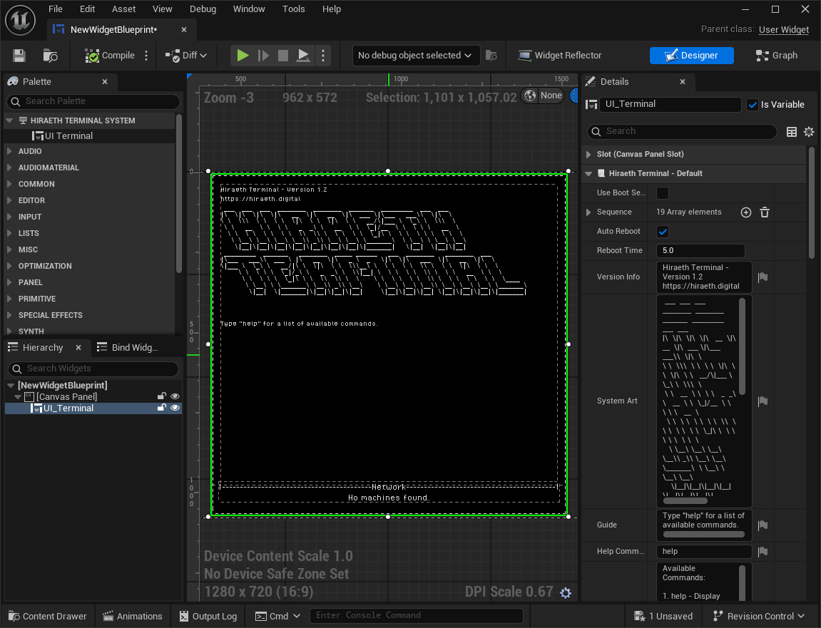Screen dimensions: 821x628
Task: Click the Browse to asset icon
Action: (50, 56)
